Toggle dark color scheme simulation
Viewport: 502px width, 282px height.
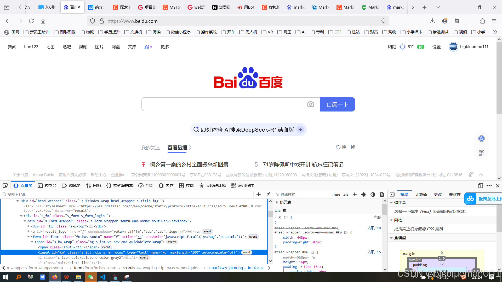tap(373, 195)
